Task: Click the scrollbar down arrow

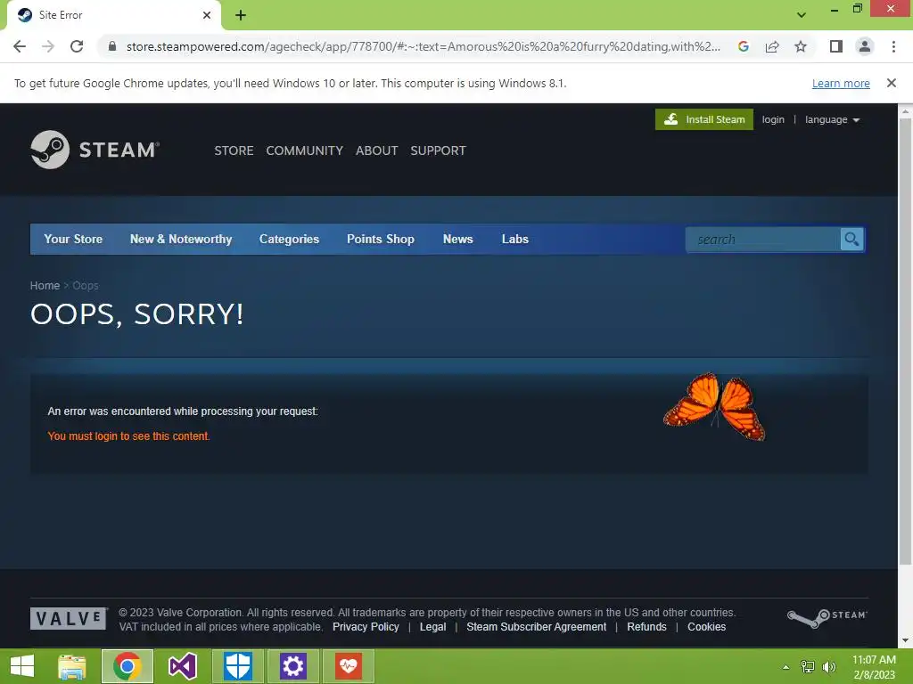Action: click(x=905, y=641)
